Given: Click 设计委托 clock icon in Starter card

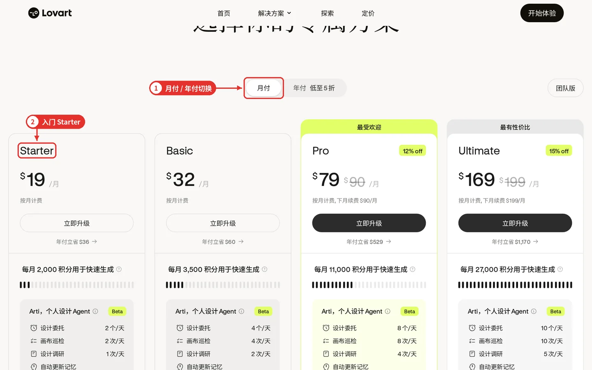Looking at the screenshot, I should click(x=34, y=328).
